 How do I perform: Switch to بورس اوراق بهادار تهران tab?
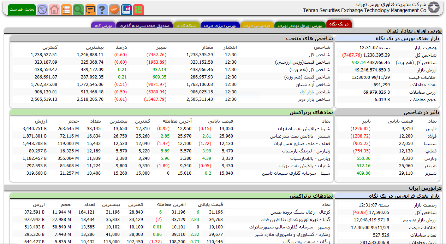[x=300, y=25]
